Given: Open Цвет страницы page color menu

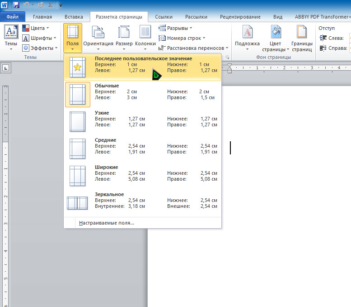Looking at the screenshot, I should click(x=276, y=38).
